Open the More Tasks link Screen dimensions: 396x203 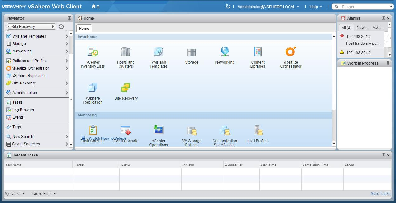(x=380, y=194)
